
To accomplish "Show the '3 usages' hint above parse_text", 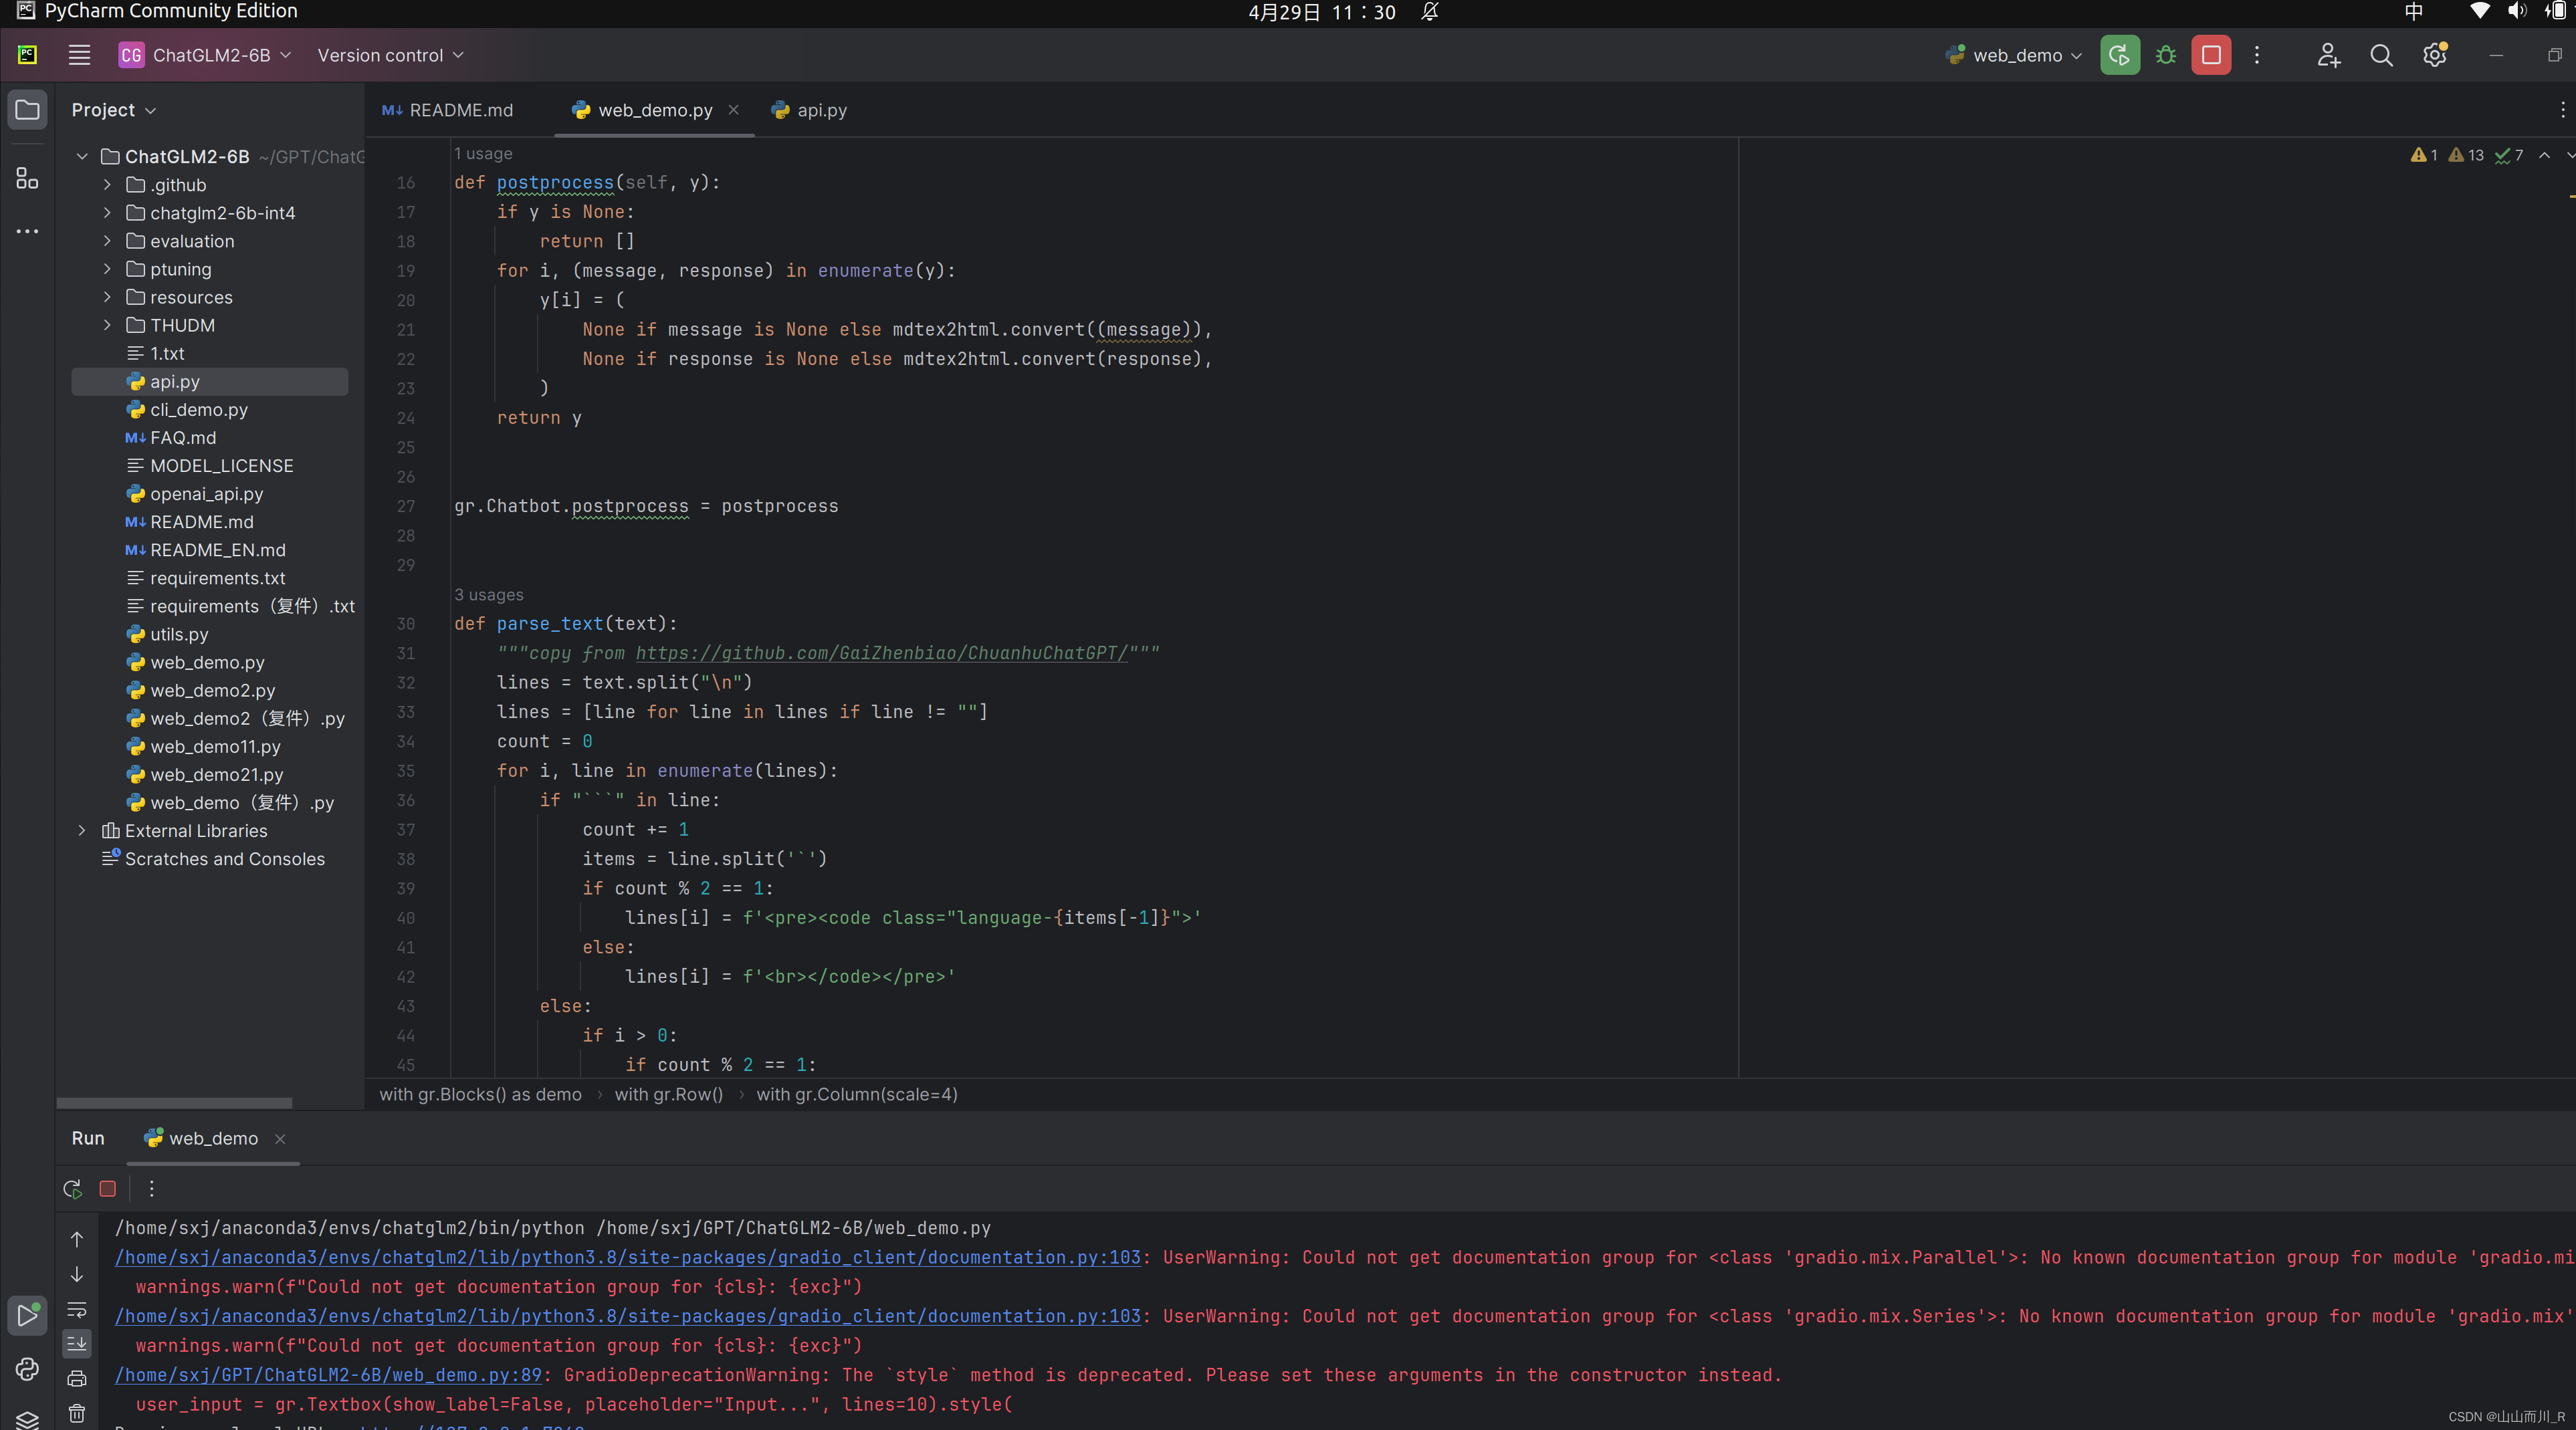I will click(489, 595).
